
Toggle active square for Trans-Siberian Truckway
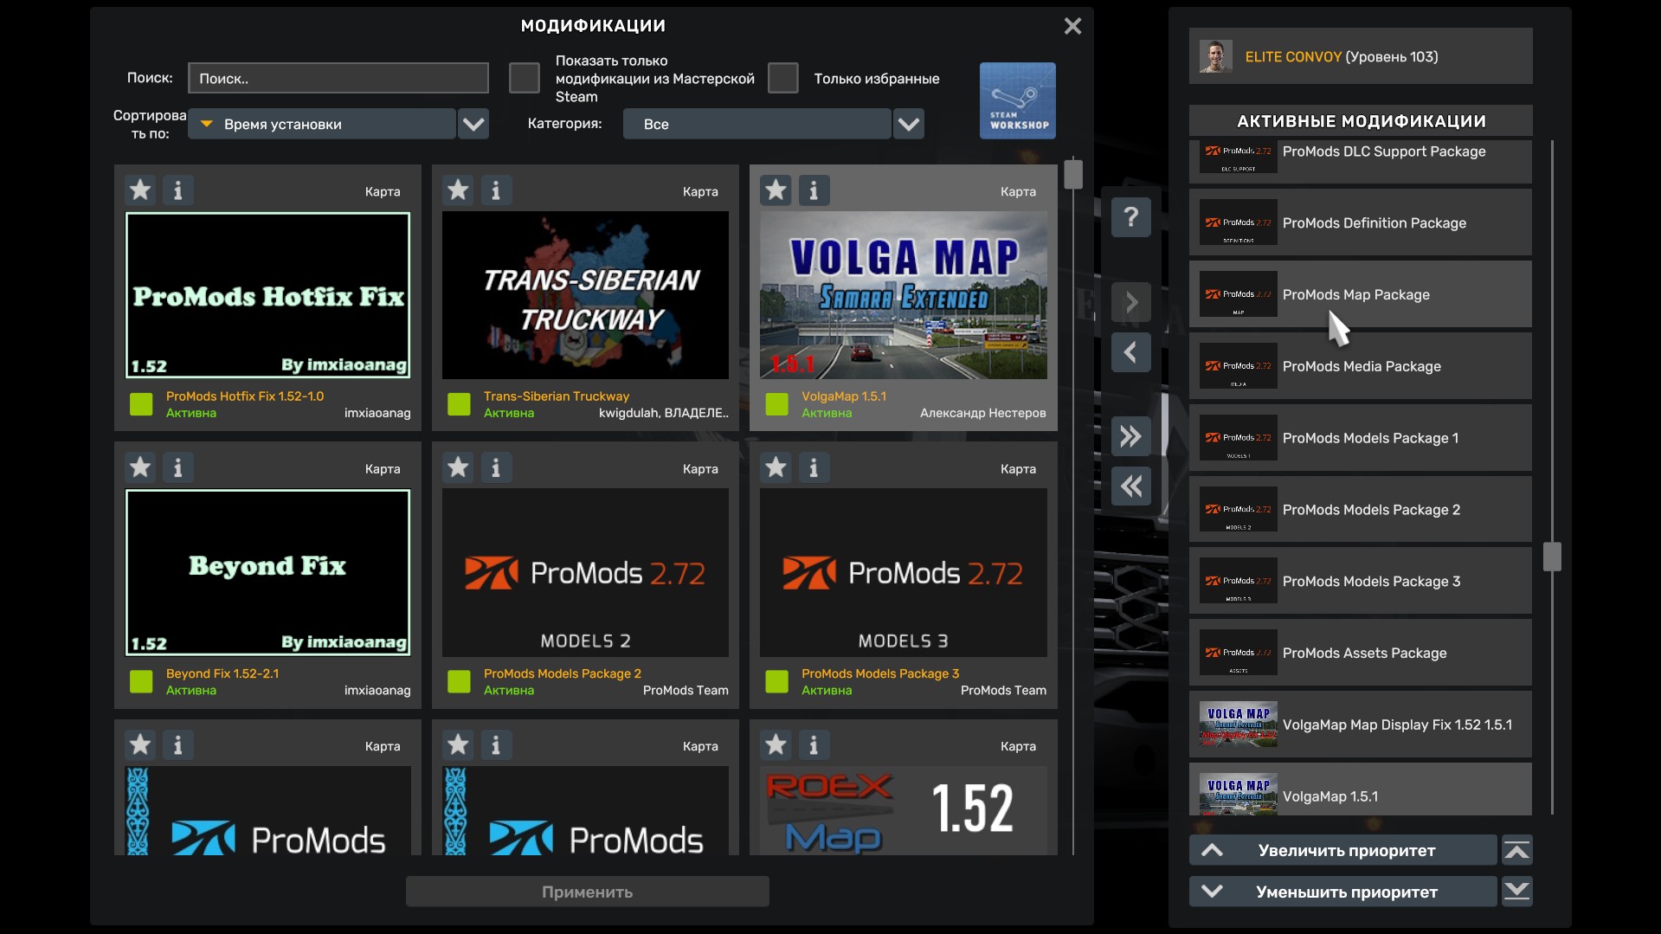pyautogui.click(x=459, y=404)
